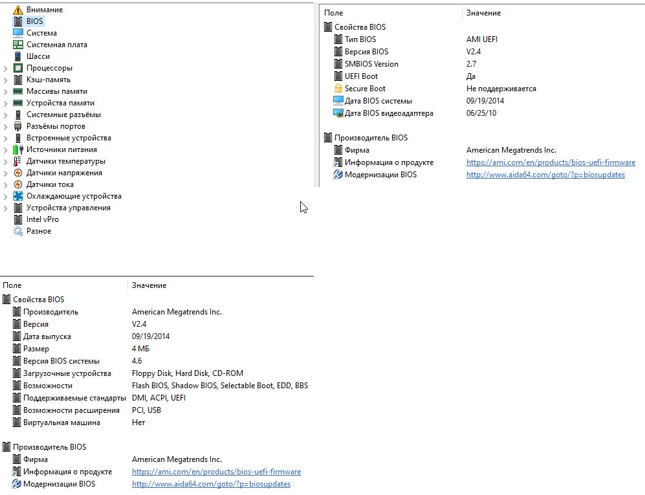
Task: Open aida64.com biosupdates link in right panel
Action: 545,175
